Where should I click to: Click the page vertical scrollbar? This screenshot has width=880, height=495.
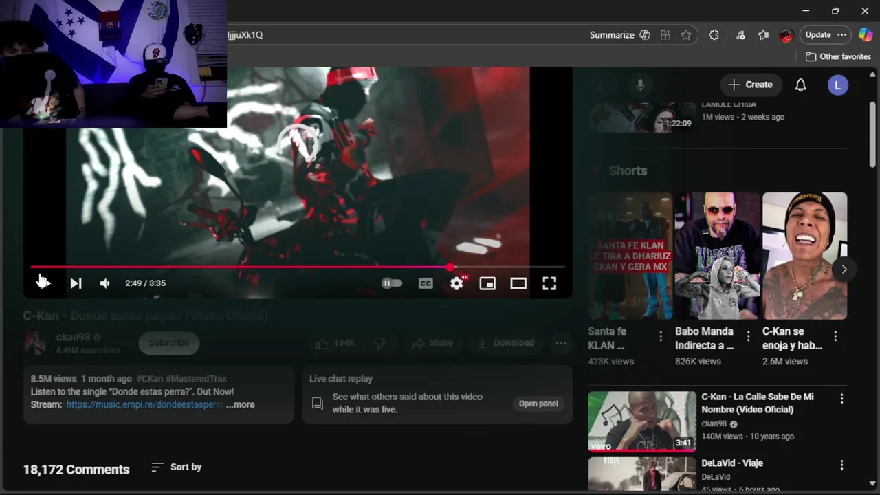(x=873, y=134)
